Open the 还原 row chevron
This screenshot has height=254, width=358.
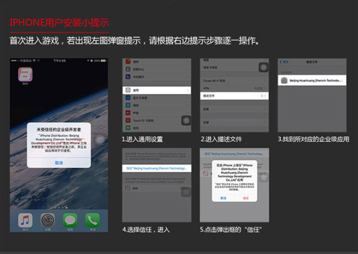[265, 123]
